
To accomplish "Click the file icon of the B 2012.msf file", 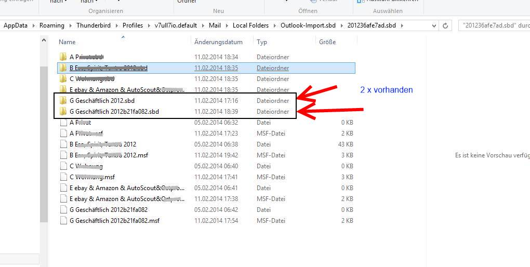I will [x=63, y=155].
